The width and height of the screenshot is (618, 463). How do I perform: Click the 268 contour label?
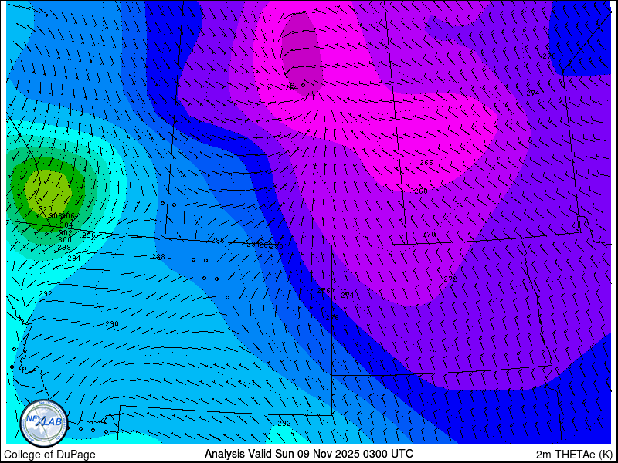point(421,191)
